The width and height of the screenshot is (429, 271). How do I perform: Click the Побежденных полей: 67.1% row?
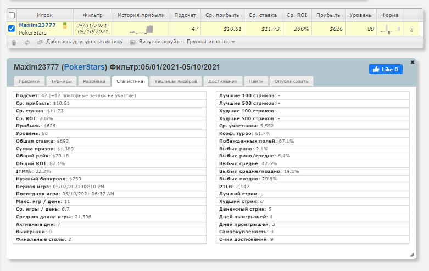pyautogui.click(x=313, y=141)
